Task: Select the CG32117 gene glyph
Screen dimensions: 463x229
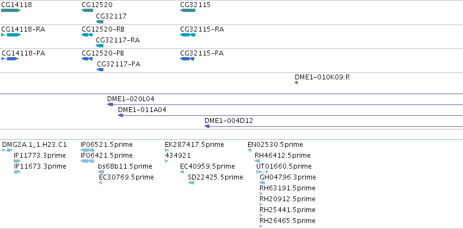Action: pyautogui.click(x=100, y=22)
